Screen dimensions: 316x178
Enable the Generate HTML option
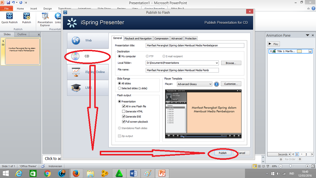pos(123,111)
